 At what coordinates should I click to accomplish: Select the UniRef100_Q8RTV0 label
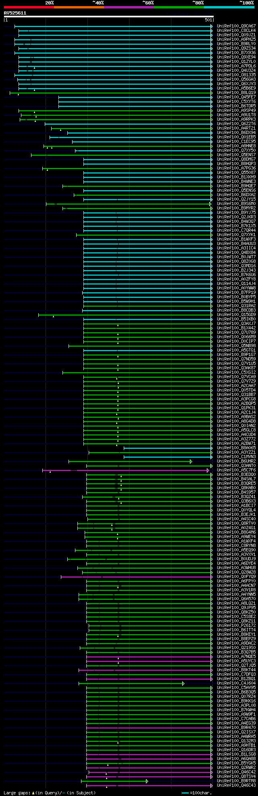236,524
